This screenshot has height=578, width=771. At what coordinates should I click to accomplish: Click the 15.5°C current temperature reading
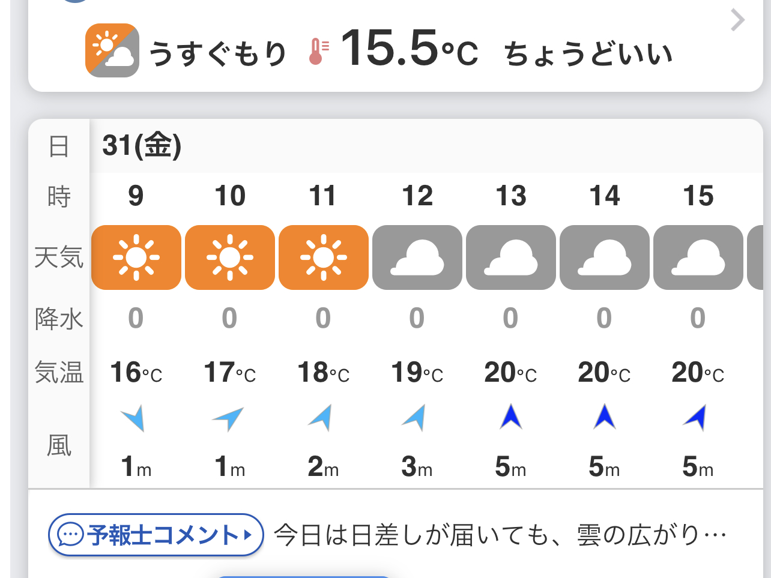(409, 49)
